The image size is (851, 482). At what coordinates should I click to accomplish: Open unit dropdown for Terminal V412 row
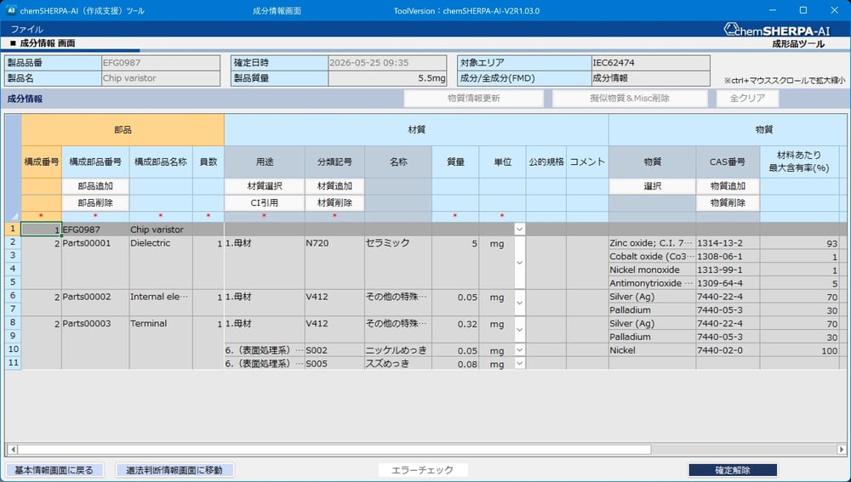click(519, 329)
